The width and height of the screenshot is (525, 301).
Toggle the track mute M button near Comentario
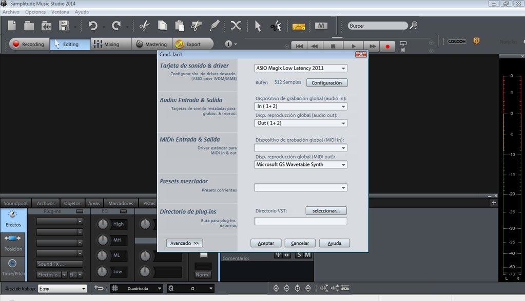click(x=307, y=255)
